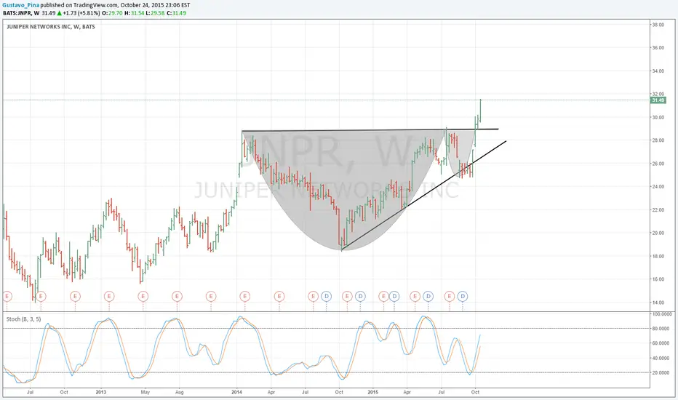The height and width of the screenshot is (400, 678).
Task: Click the 20.00 price axis label
Action: point(658,233)
